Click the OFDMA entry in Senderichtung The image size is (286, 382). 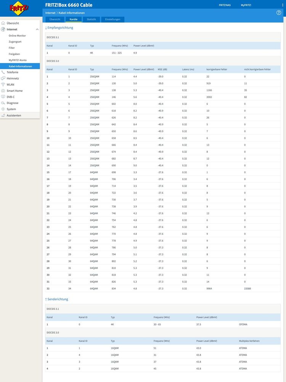[x=243, y=325]
